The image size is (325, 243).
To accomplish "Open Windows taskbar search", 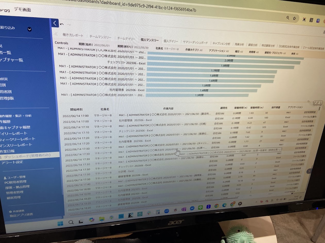I will coord(71,222).
